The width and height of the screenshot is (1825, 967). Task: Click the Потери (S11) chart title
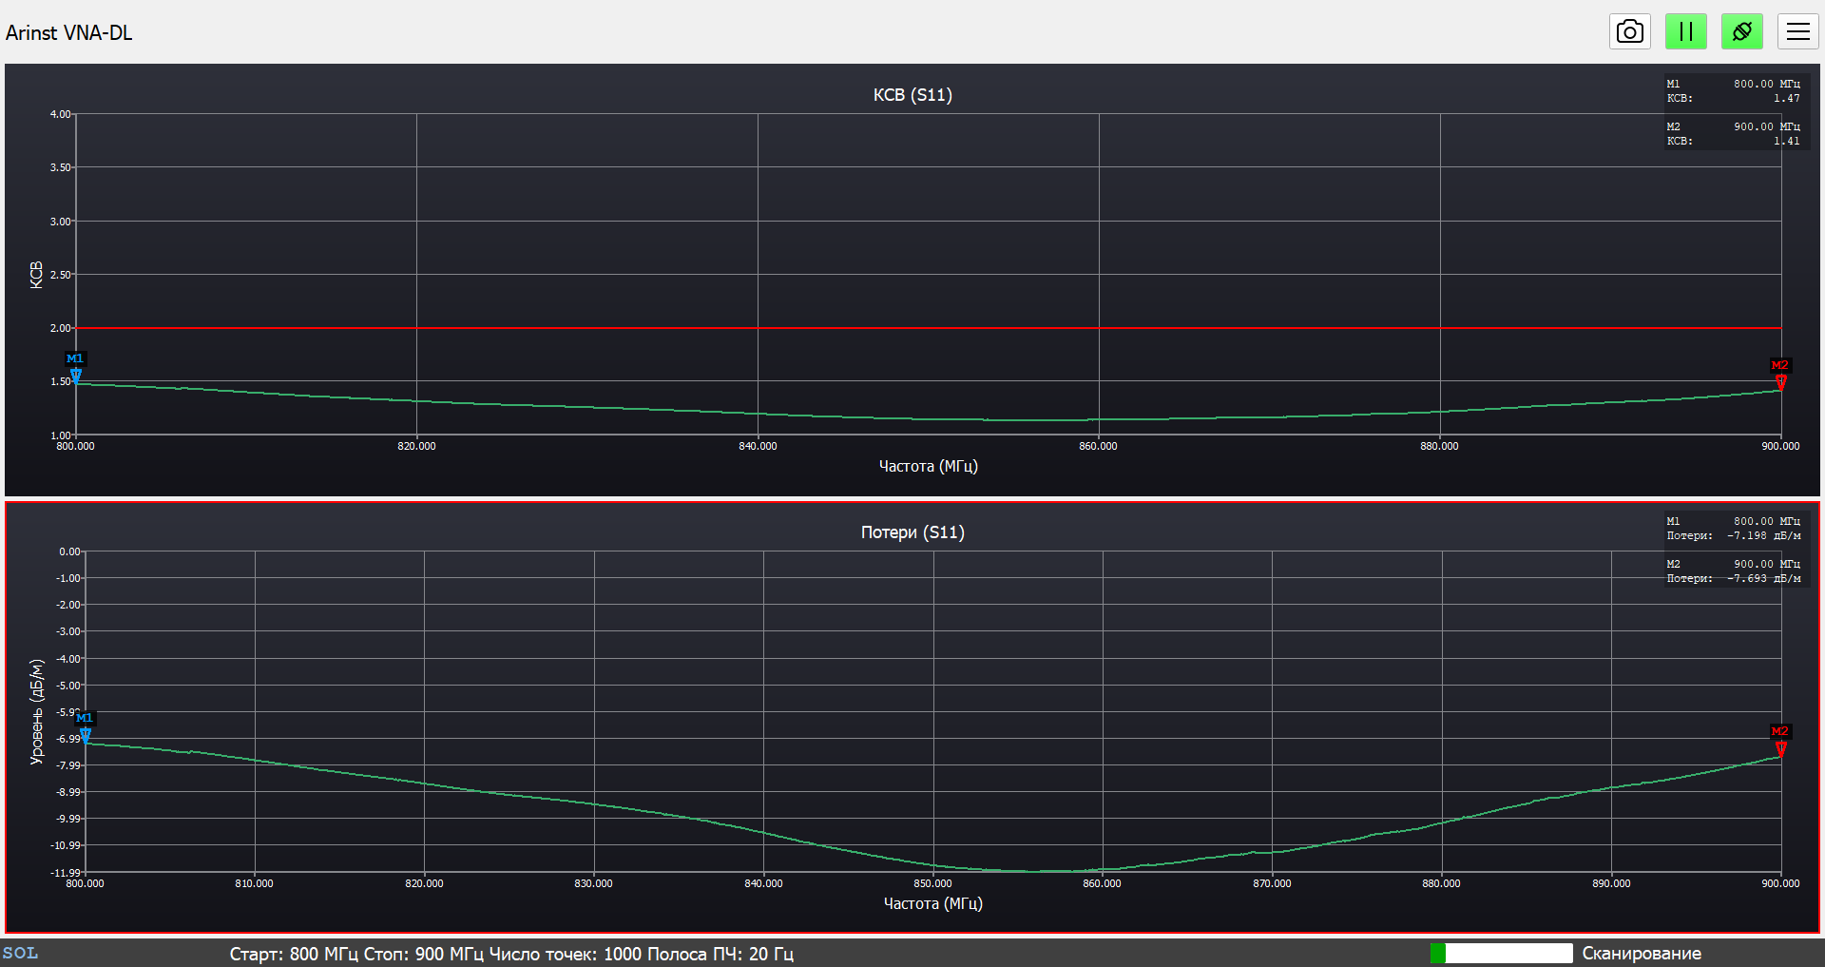pyautogui.click(x=912, y=532)
